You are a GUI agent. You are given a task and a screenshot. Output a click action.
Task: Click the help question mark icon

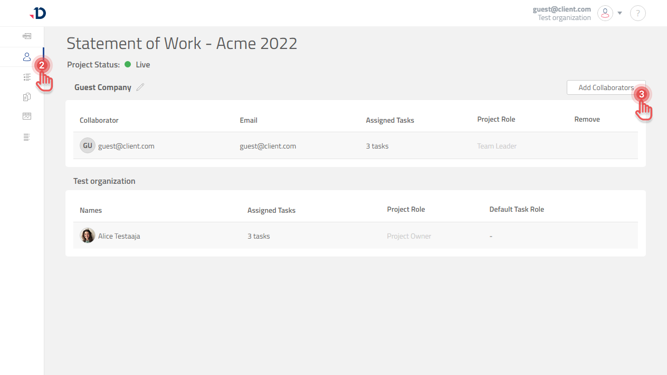(x=638, y=13)
